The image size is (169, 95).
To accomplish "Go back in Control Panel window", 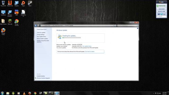I will coord(36,26).
